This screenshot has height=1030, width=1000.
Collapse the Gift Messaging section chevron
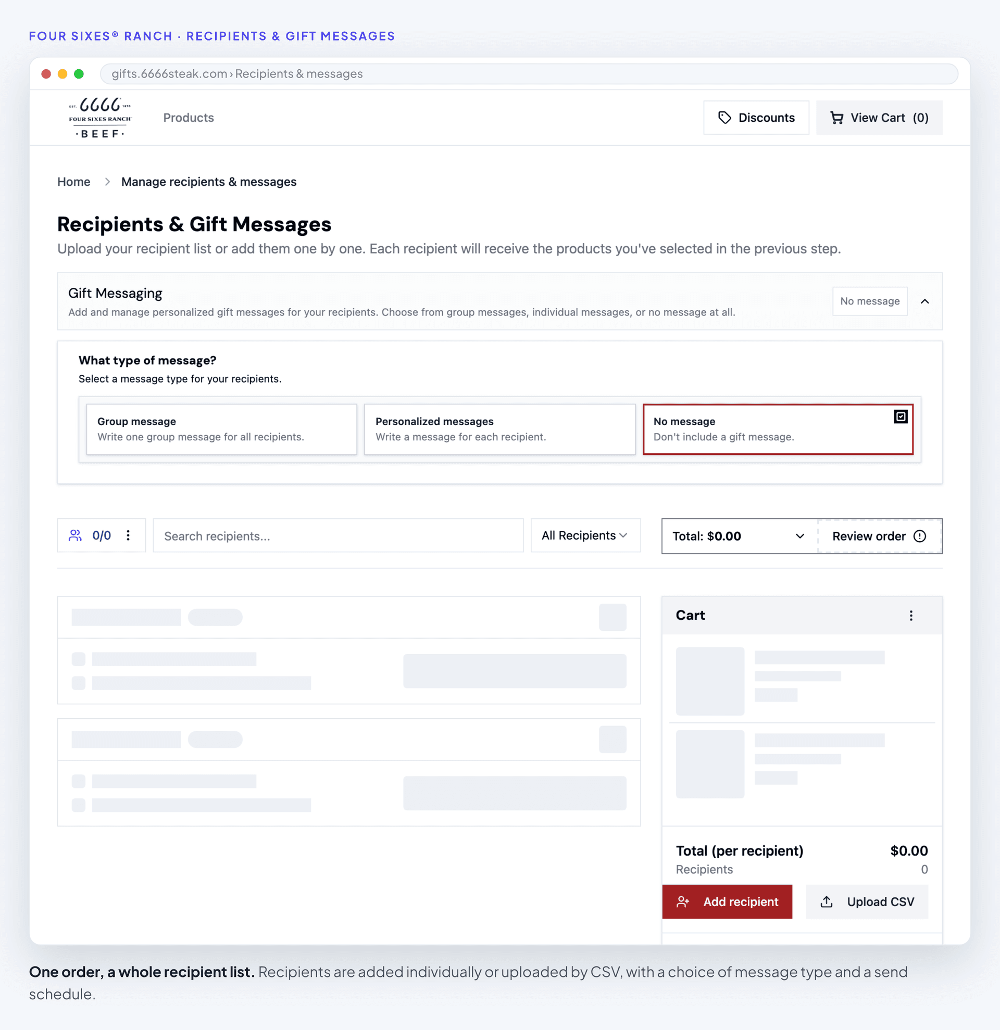[x=925, y=301]
